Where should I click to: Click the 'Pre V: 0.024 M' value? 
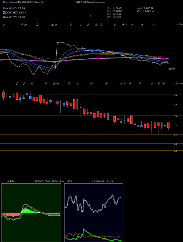[146, 11]
